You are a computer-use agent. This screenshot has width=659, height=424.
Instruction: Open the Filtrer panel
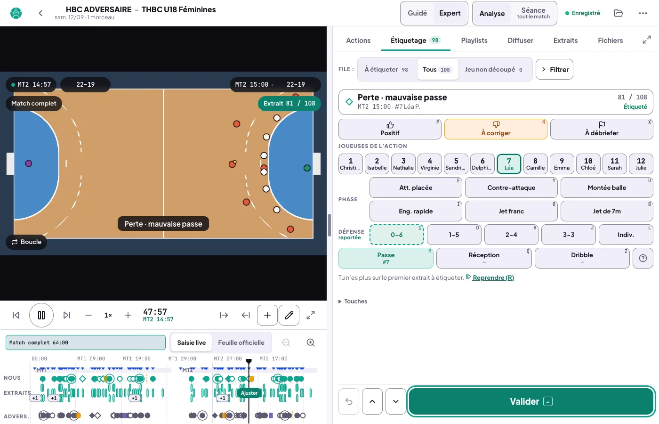(x=555, y=70)
